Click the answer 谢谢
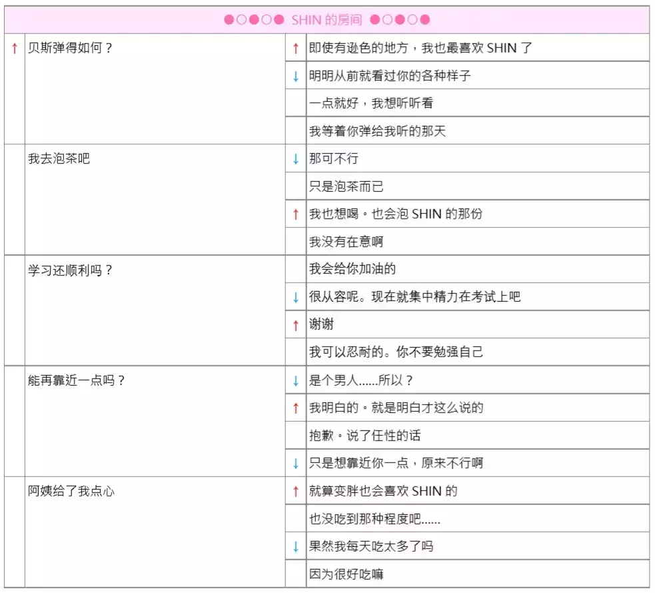The width and height of the screenshot is (655, 593). (321, 324)
